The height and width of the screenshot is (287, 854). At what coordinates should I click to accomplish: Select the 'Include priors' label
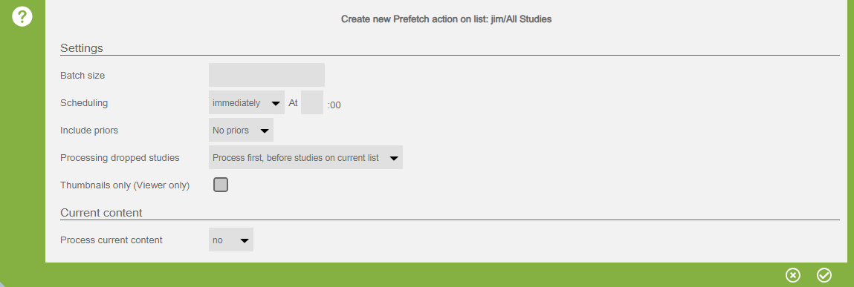click(88, 131)
